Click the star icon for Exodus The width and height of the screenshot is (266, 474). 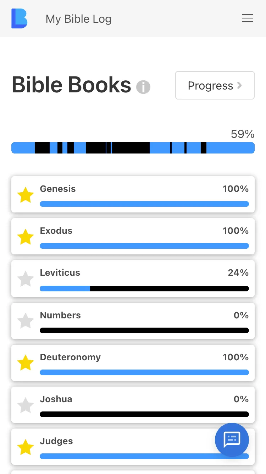point(26,237)
